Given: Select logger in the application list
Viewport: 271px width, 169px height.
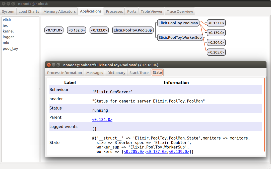Looking at the screenshot, I should coord(8,37).
